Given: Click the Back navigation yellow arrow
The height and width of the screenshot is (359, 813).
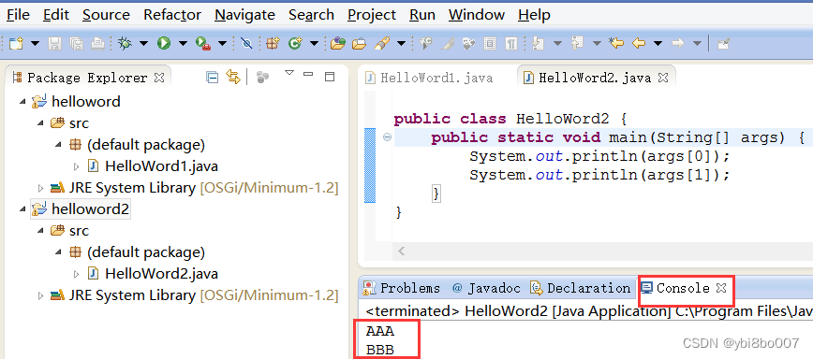Looking at the screenshot, I should 639,43.
